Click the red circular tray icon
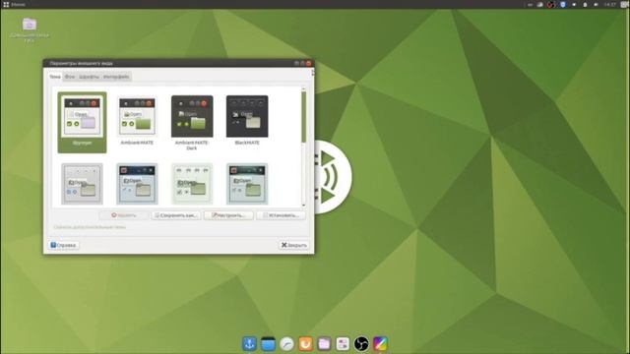This screenshot has width=630, height=354. pyautogui.click(x=551, y=4)
